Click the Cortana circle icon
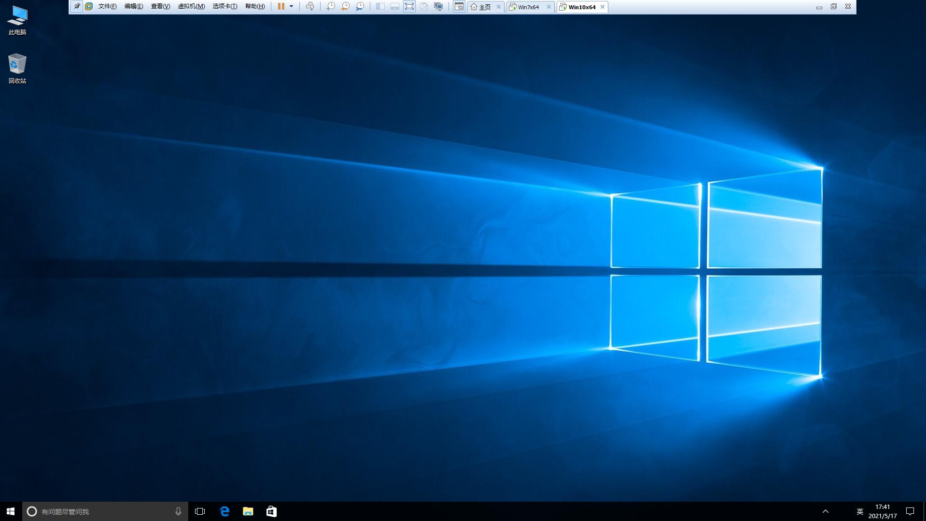926x521 pixels. coord(32,511)
